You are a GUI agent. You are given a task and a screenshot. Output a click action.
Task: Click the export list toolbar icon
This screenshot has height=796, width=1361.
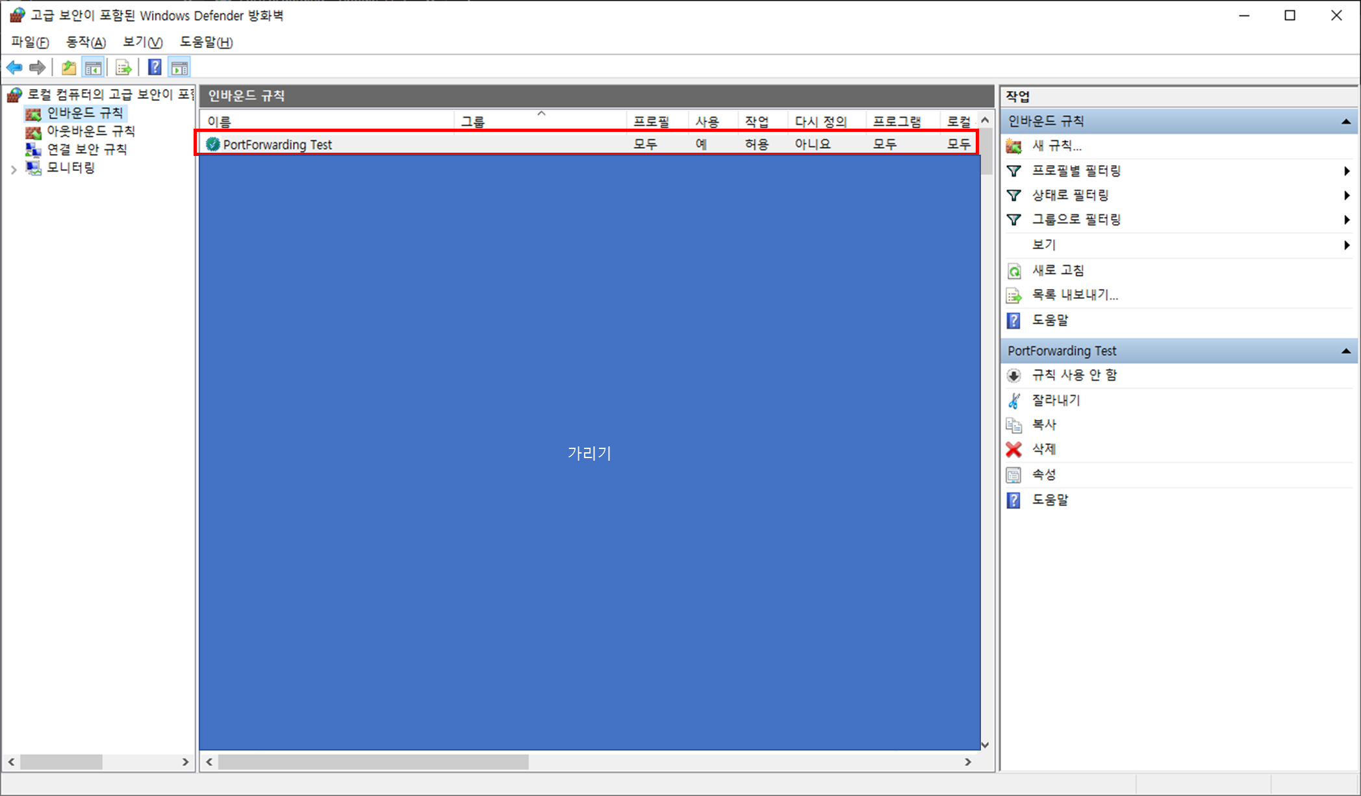click(x=123, y=68)
